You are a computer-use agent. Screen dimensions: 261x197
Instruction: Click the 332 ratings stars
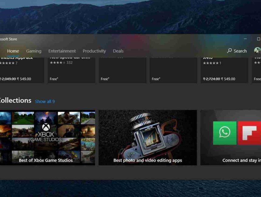click(x=58, y=63)
